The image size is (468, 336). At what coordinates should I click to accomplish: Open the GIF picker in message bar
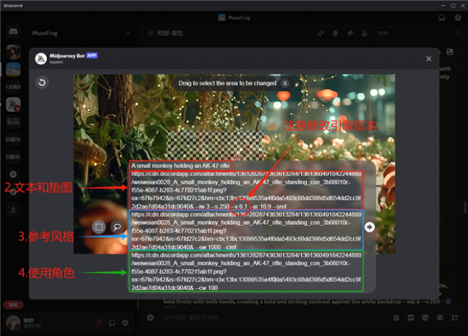pyautogui.click(x=411, y=318)
